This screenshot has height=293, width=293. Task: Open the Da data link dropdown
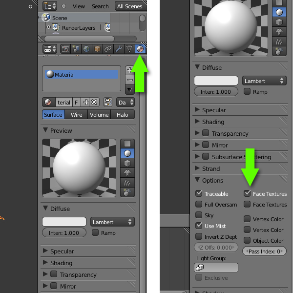tap(126, 102)
